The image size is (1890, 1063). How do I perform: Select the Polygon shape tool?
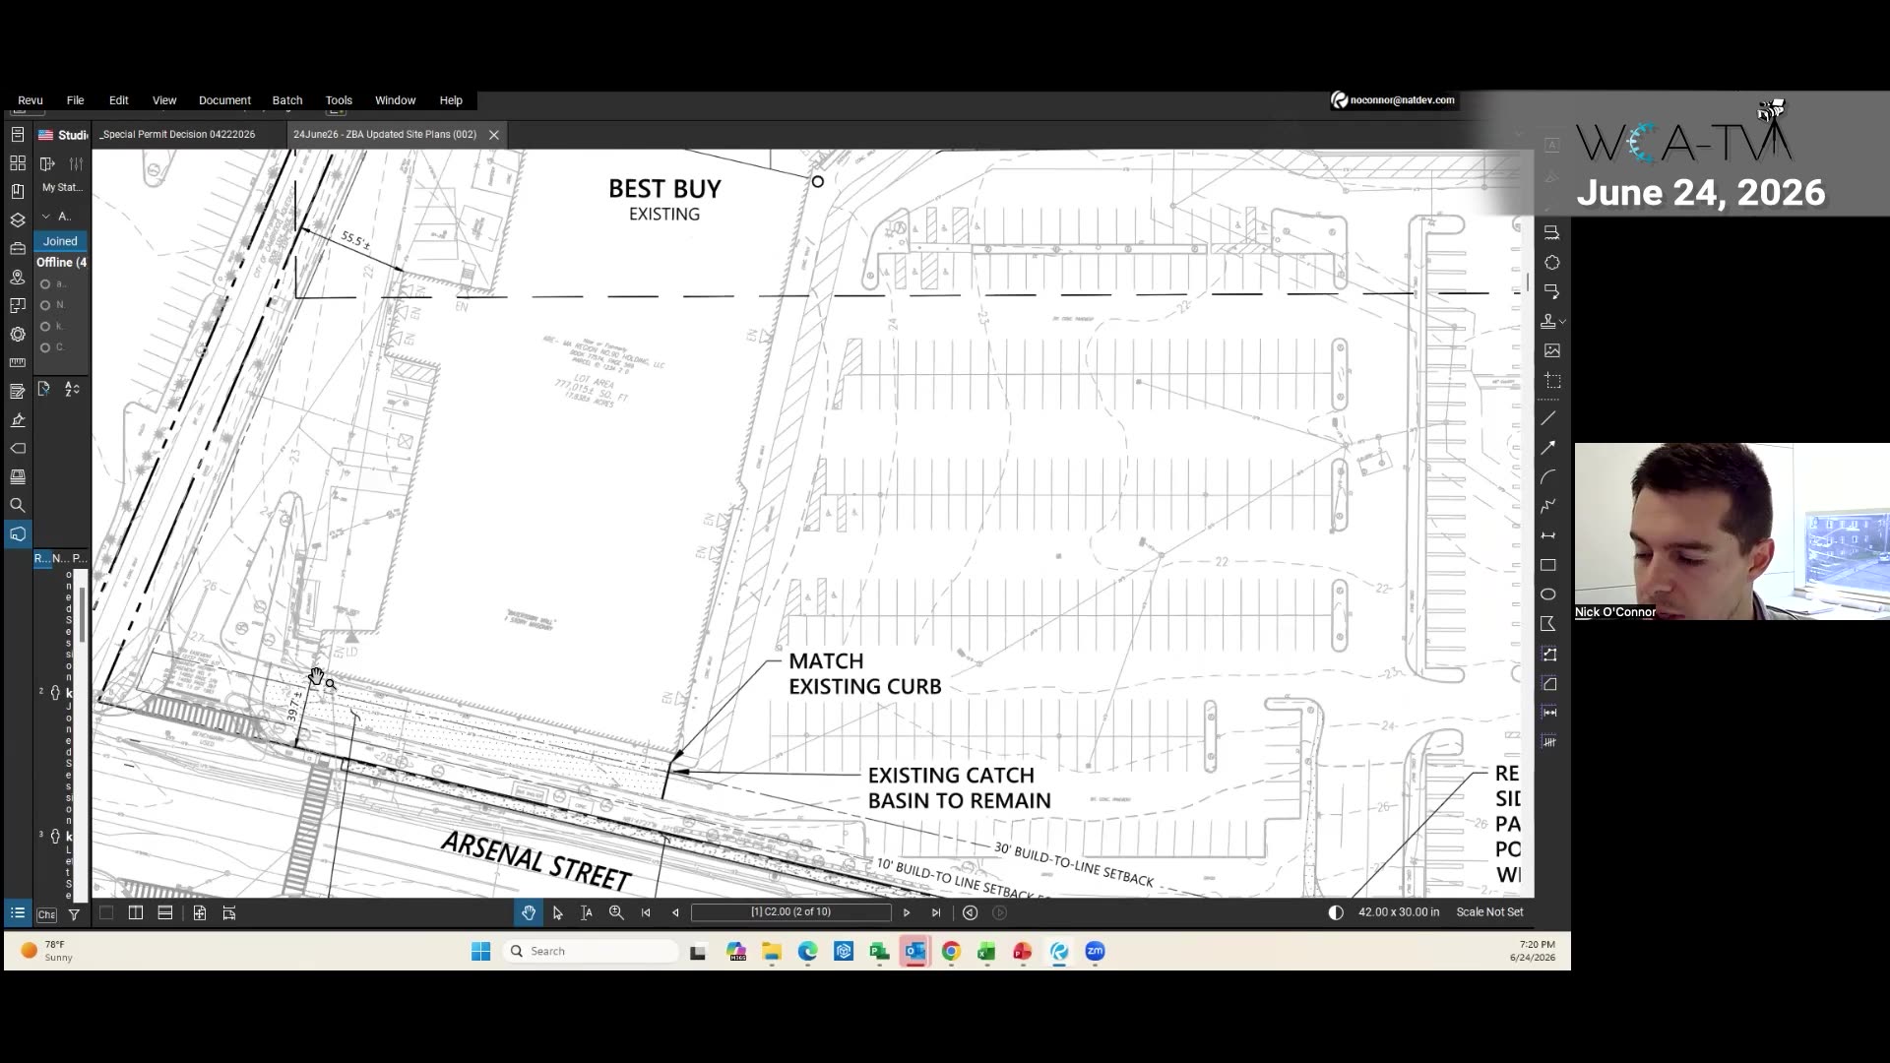(x=1548, y=624)
